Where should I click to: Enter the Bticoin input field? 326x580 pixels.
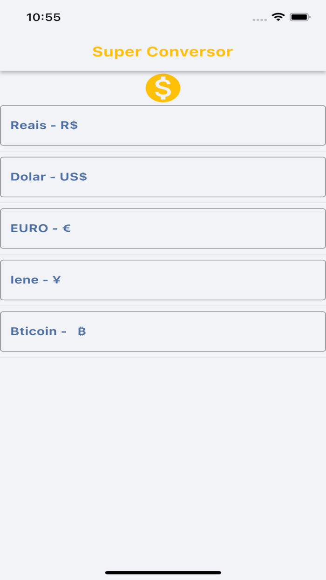pyautogui.click(x=200, y=331)
